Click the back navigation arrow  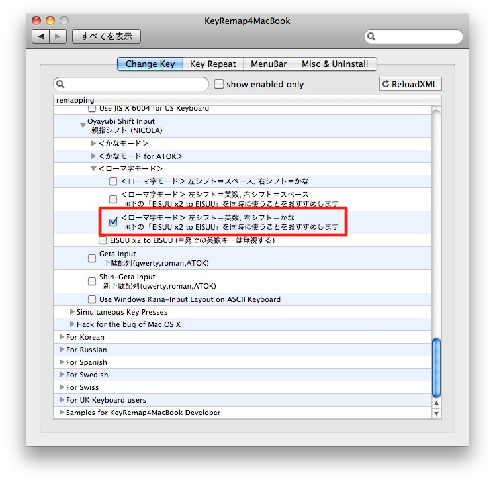[x=41, y=36]
